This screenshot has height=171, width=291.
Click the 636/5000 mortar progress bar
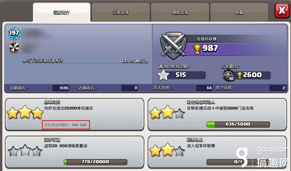pos(238,124)
